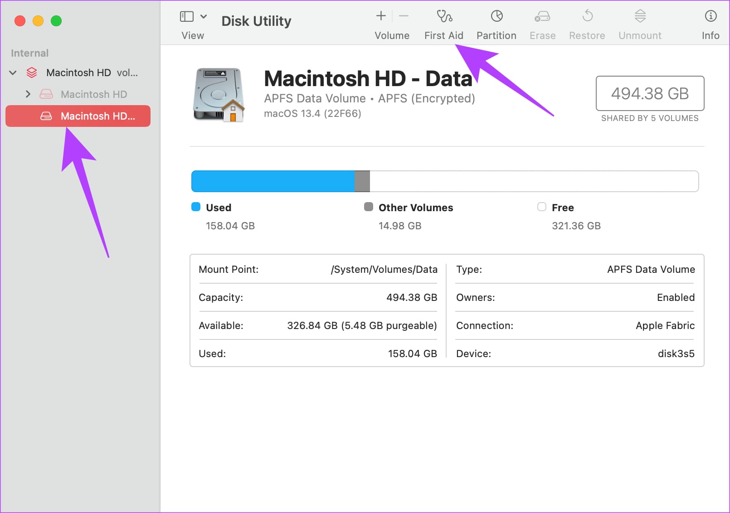
Task: Click the blue used storage bar
Action: click(273, 181)
